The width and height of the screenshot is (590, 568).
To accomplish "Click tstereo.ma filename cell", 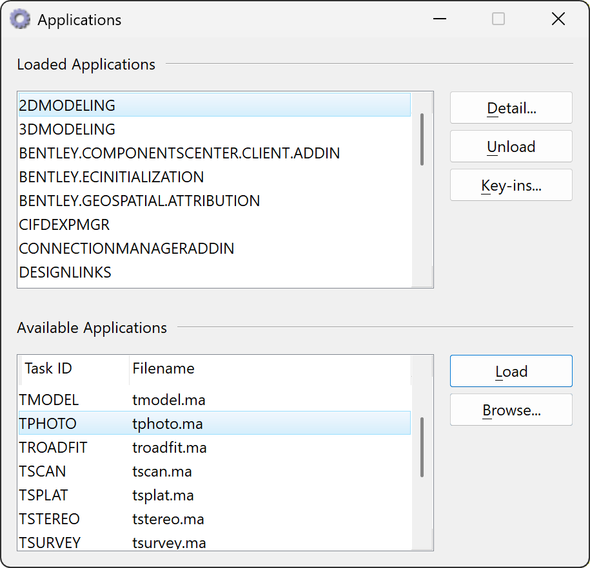I will click(x=168, y=519).
